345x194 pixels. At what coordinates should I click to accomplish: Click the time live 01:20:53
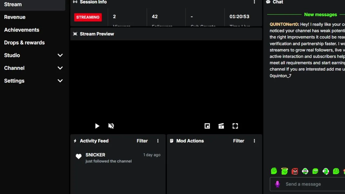coord(239,17)
